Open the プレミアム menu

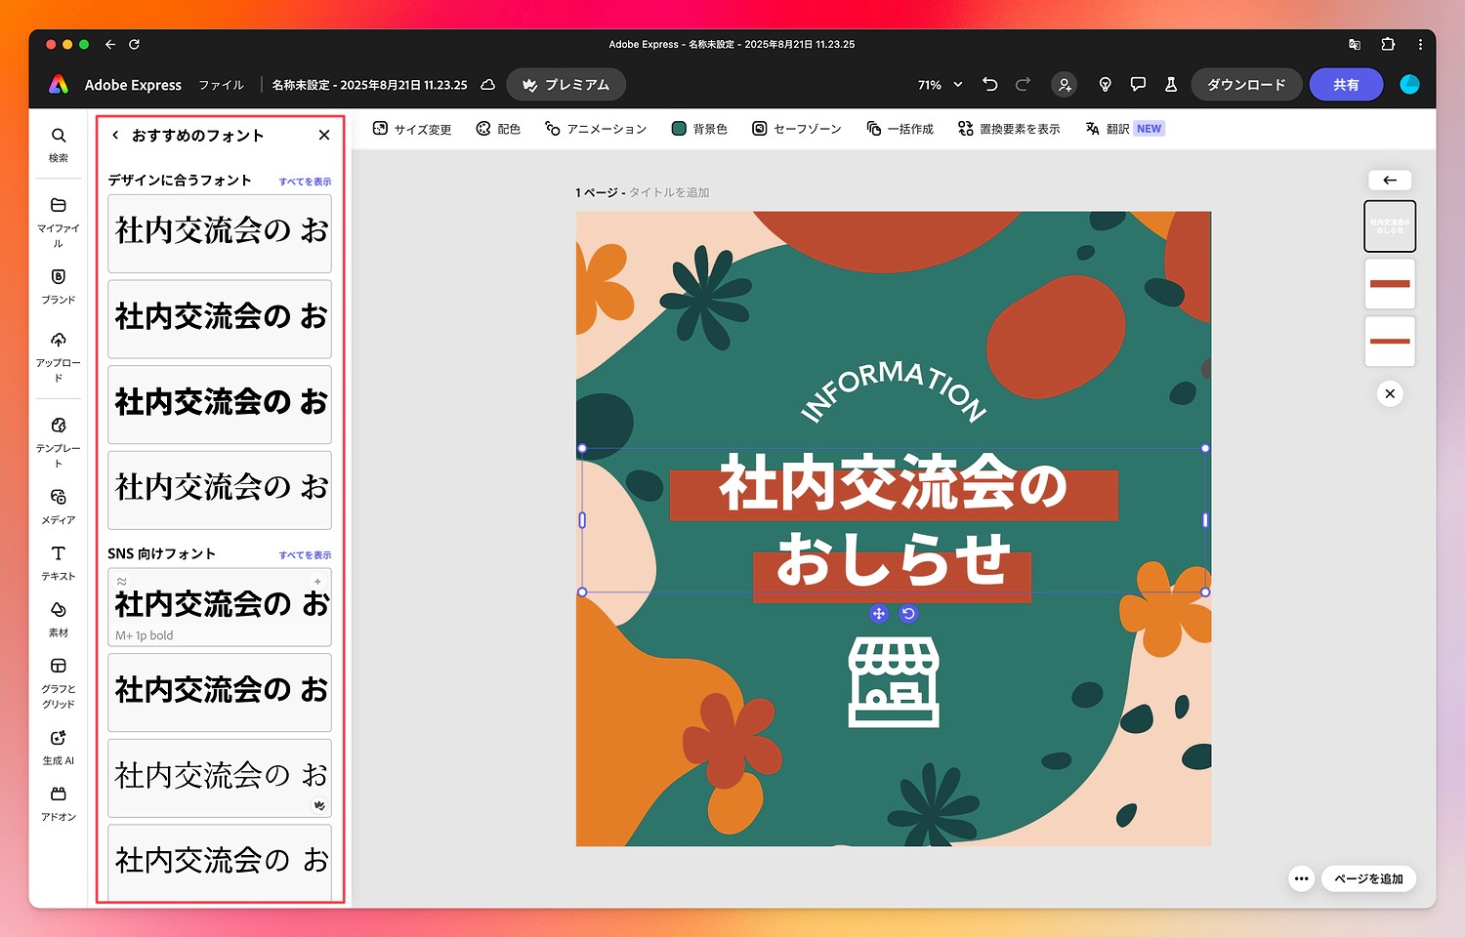[x=565, y=84]
